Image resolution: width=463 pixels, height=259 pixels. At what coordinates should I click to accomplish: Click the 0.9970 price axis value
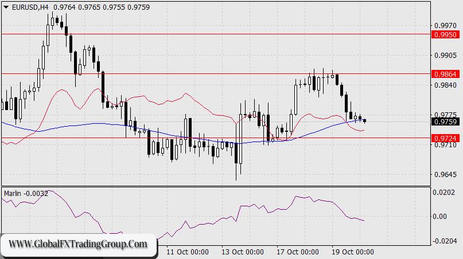(x=445, y=26)
